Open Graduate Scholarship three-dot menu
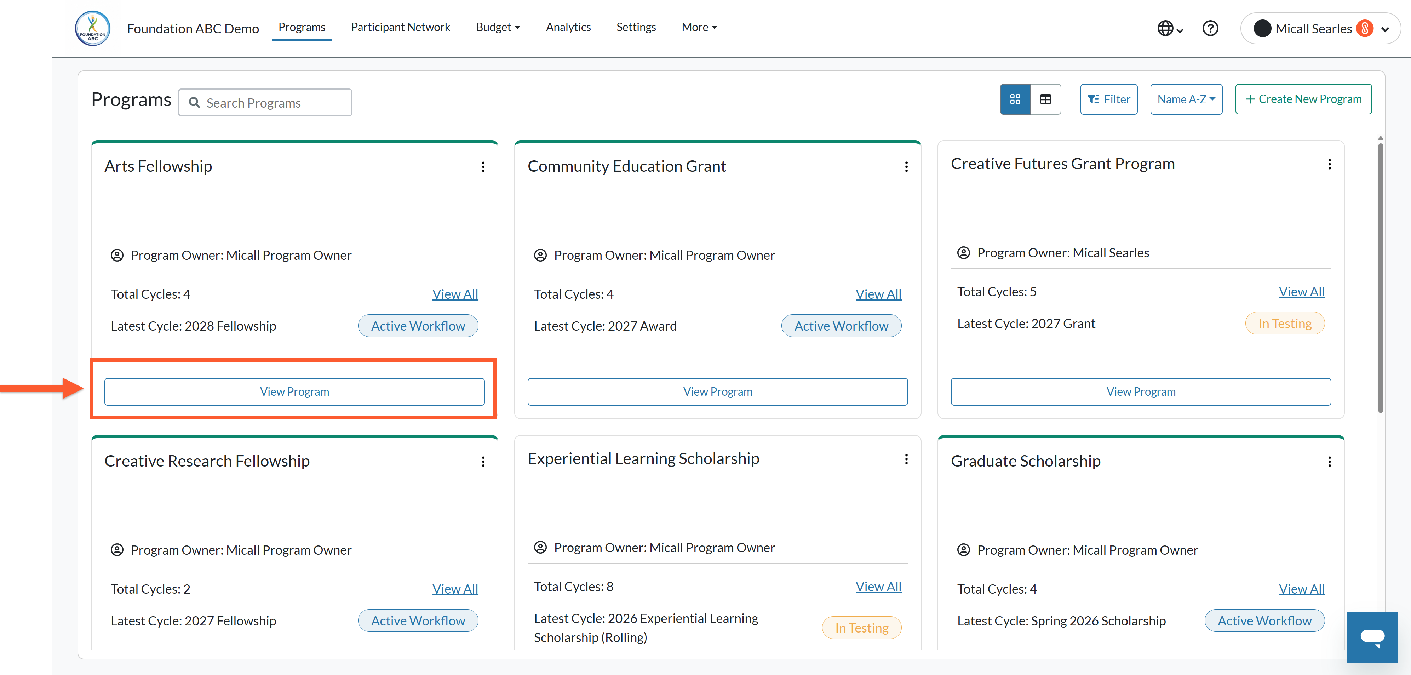This screenshot has height=675, width=1411. pyautogui.click(x=1329, y=461)
